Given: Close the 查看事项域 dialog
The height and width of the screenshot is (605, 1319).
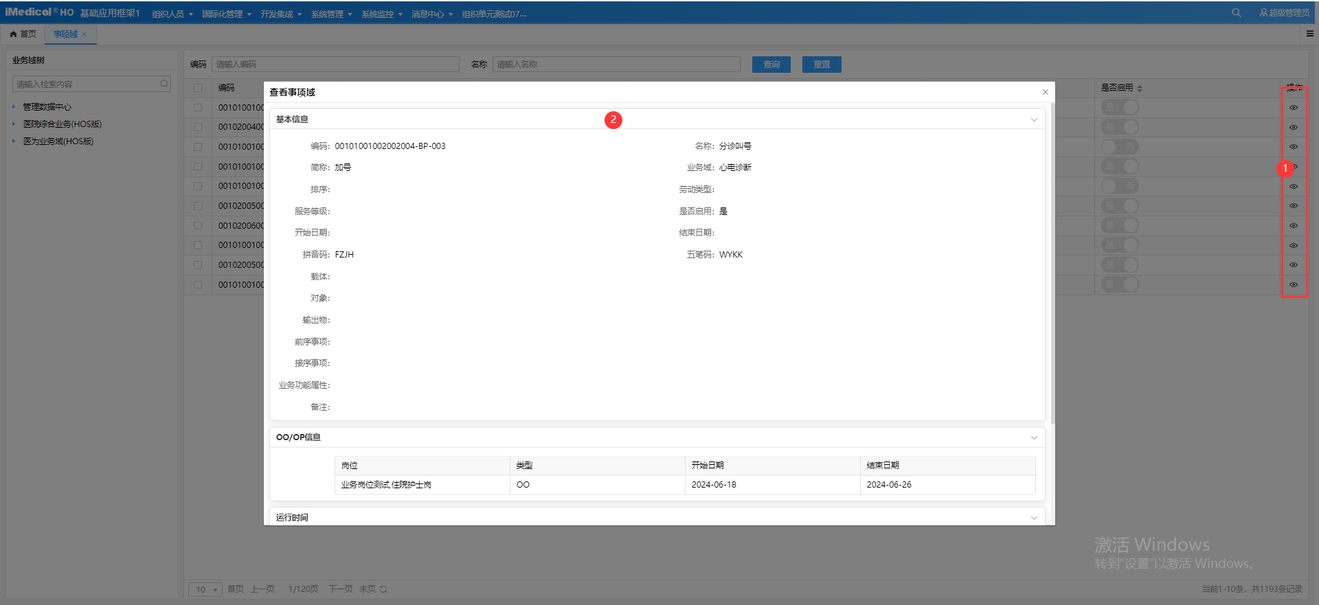Looking at the screenshot, I should tap(1045, 92).
